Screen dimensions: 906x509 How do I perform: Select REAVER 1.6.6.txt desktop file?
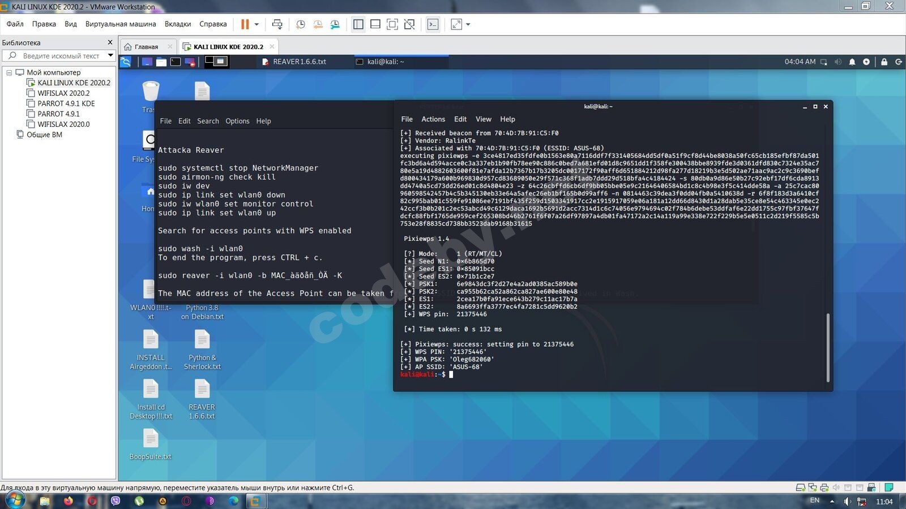(202, 399)
